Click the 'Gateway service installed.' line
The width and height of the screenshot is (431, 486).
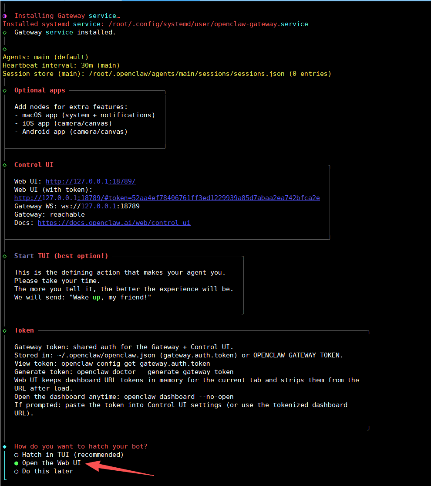[65, 32]
